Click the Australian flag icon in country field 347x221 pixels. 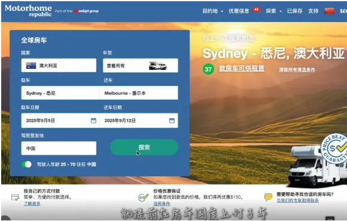click(x=31, y=66)
